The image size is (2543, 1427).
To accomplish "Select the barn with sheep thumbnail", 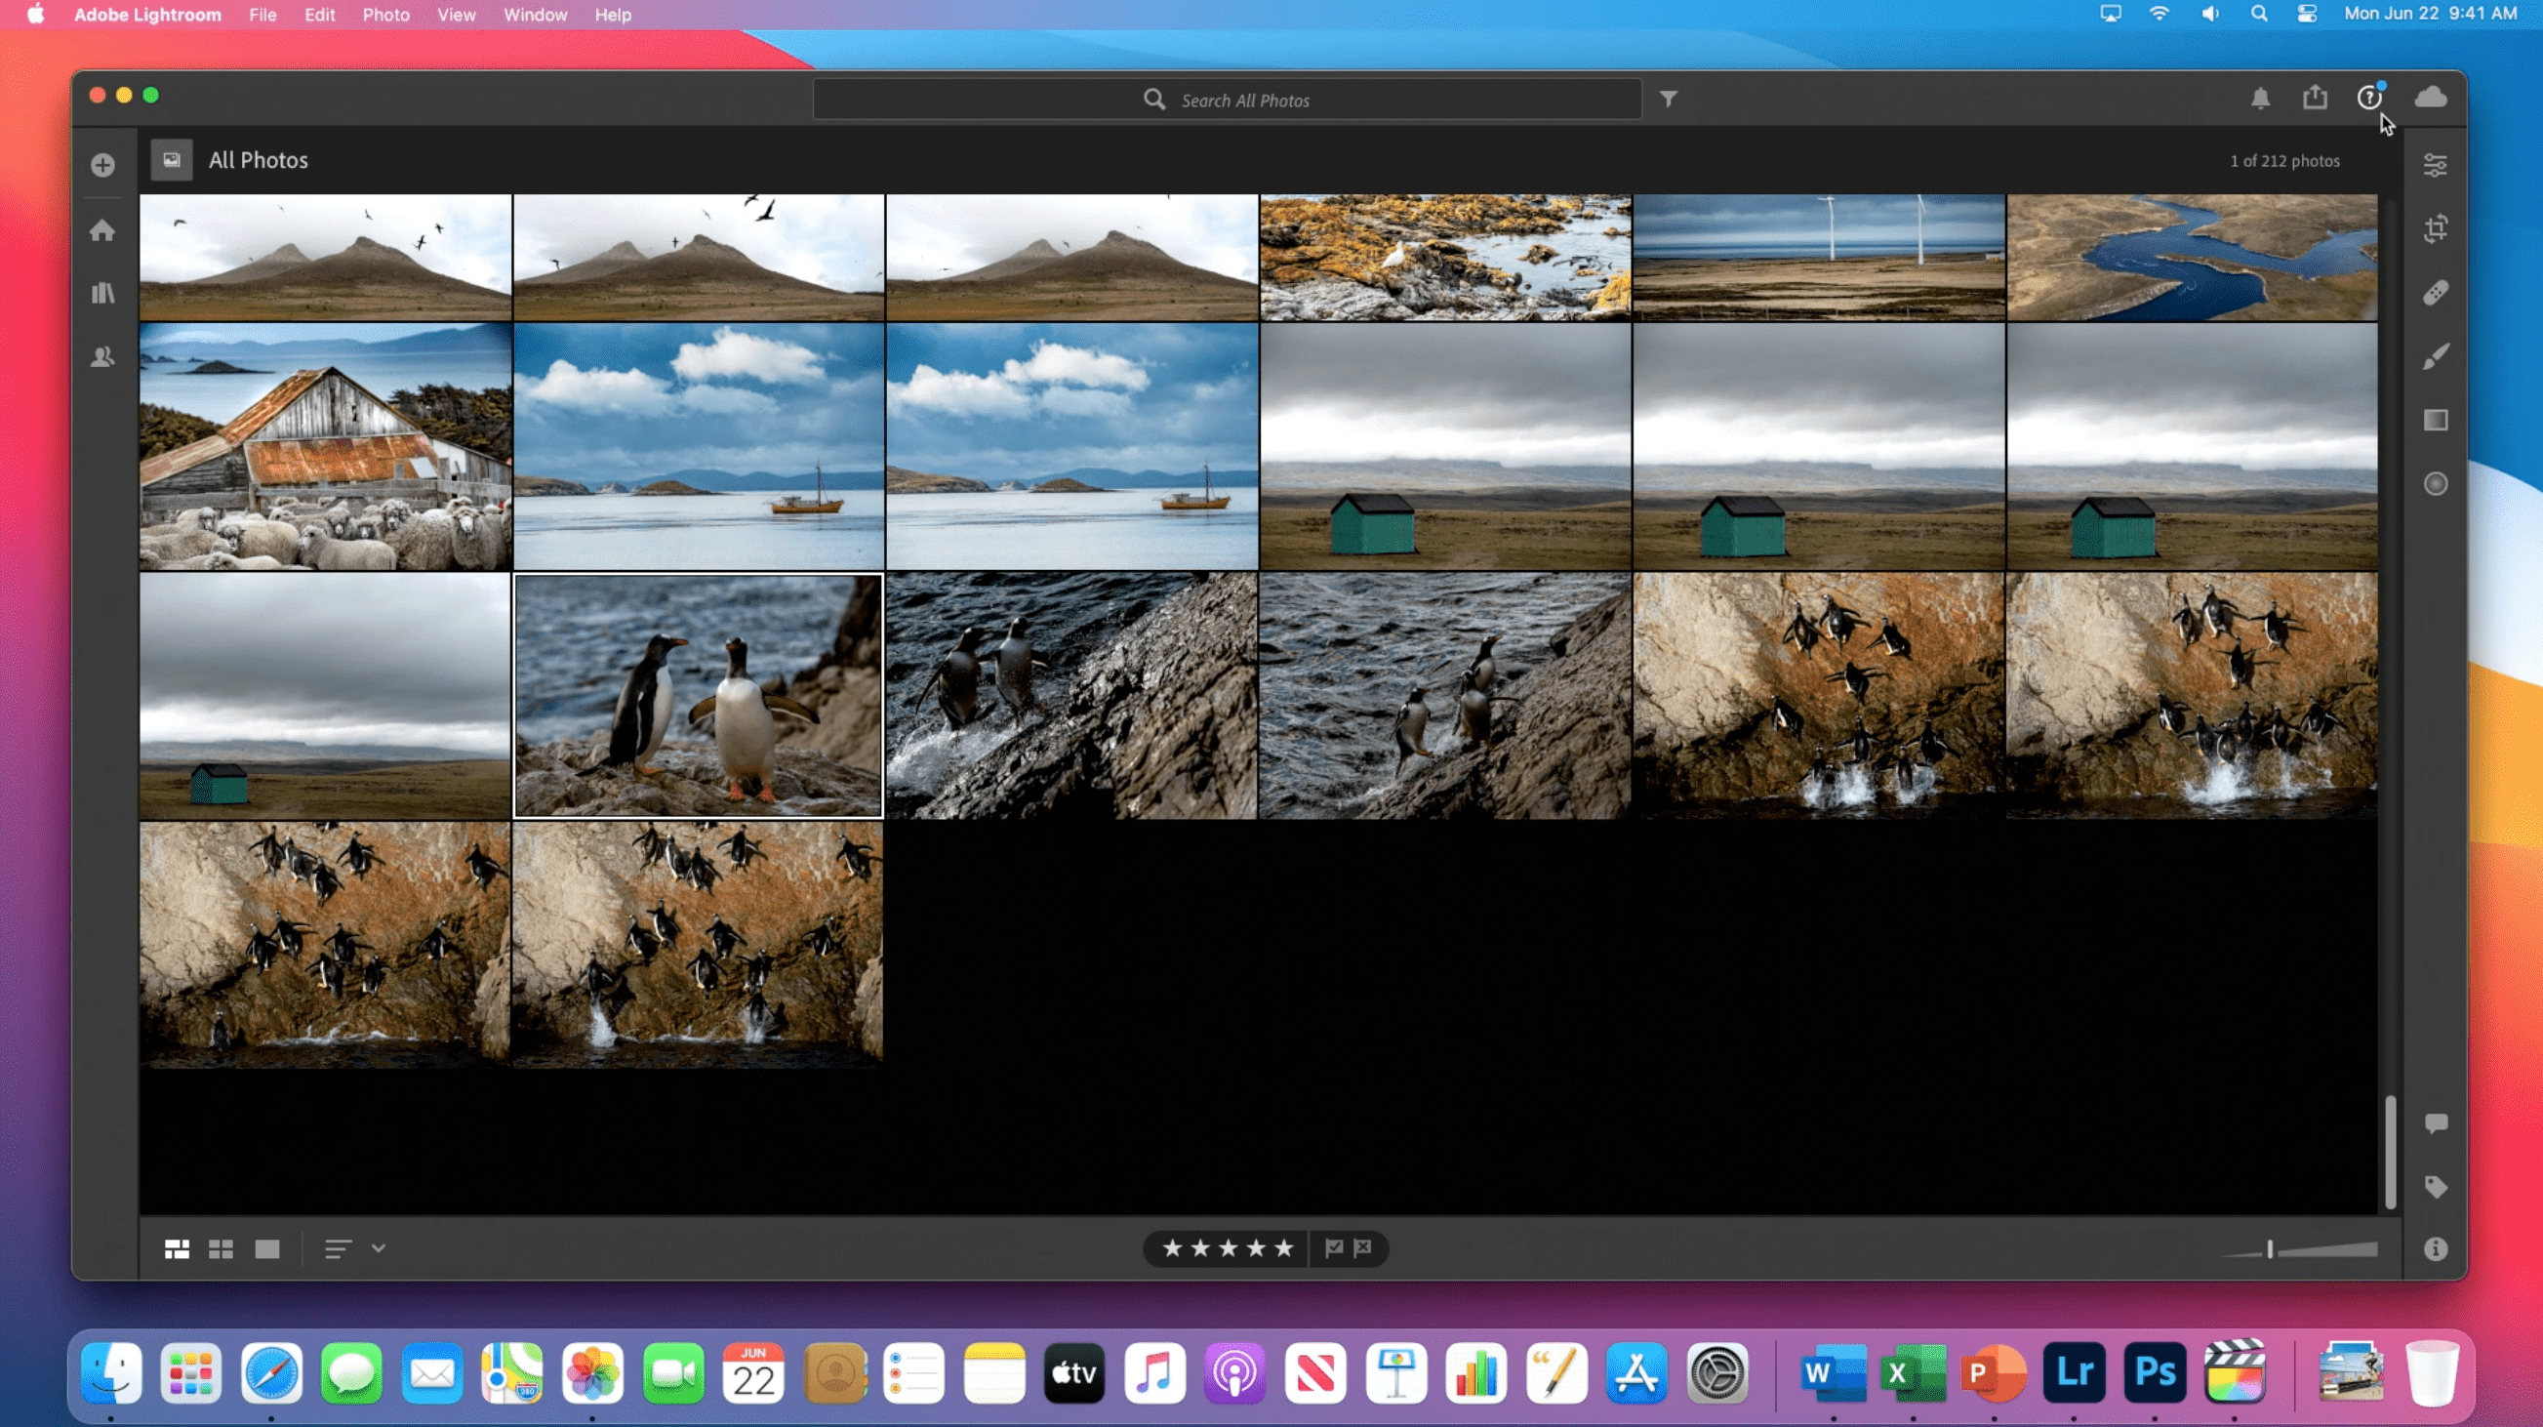I will click(326, 446).
